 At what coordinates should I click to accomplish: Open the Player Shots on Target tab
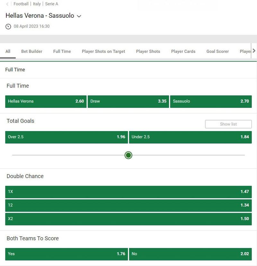[103, 51]
